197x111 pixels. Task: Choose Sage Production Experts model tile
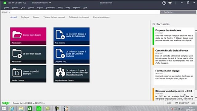coord(71,74)
